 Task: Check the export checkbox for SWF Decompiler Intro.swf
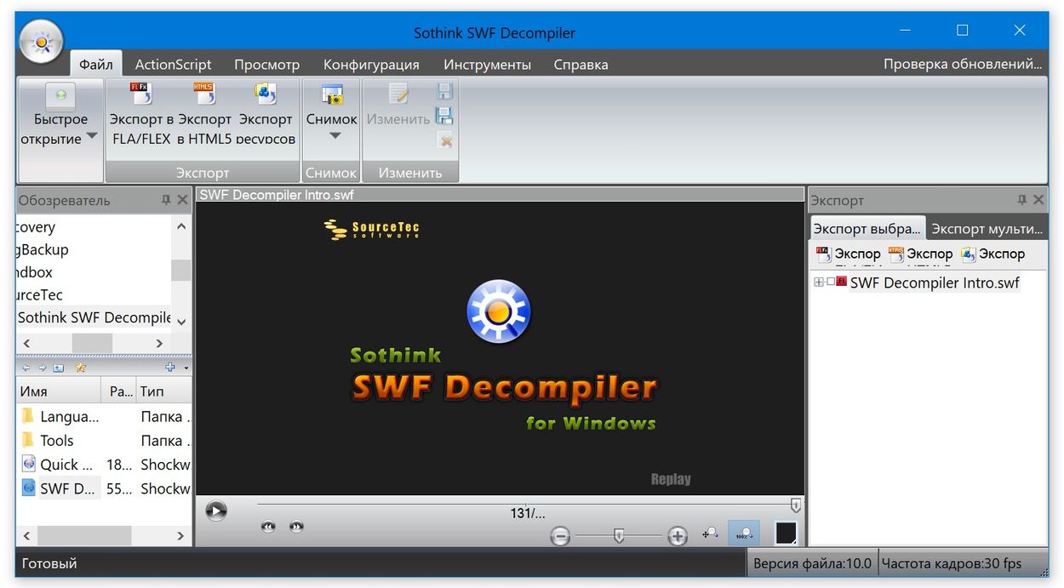(x=830, y=282)
